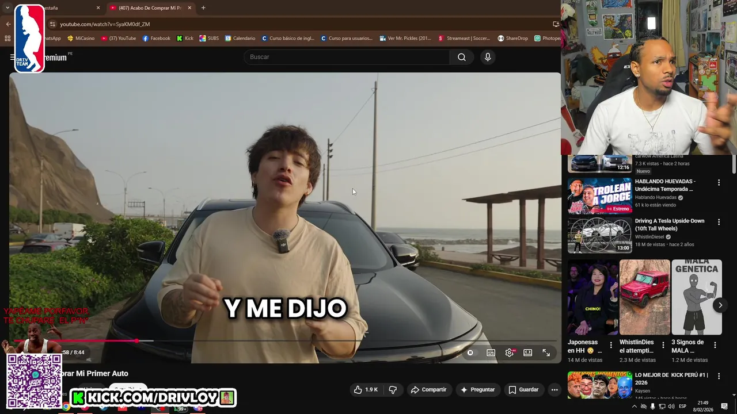This screenshot has height=414, width=737.
Task: Go back with browser back arrow
Action: pyautogui.click(x=8, y=24)
